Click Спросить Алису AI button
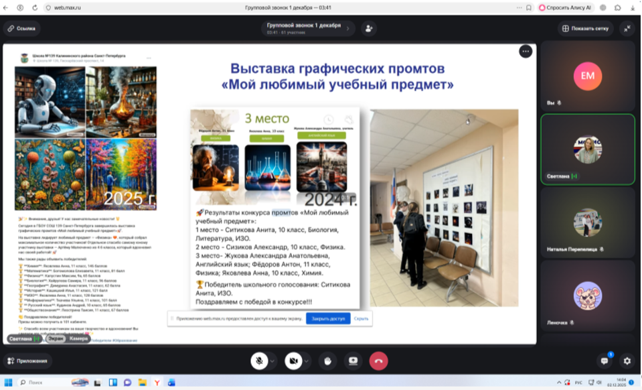Screen dimensions: 642x390 pyautogui.click(x=566, y=7)
